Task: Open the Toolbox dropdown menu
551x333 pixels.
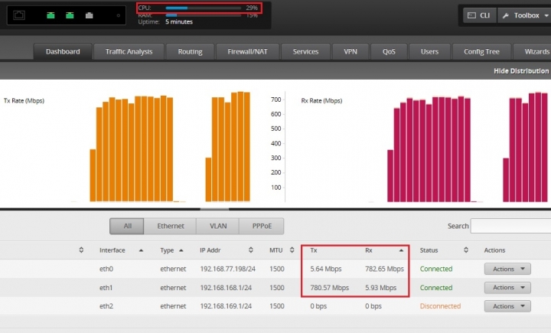Action: [525, 15]
